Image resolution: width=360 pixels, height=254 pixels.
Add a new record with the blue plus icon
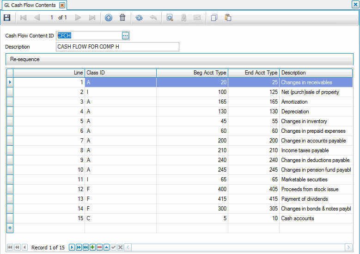(x=109, y=18)
